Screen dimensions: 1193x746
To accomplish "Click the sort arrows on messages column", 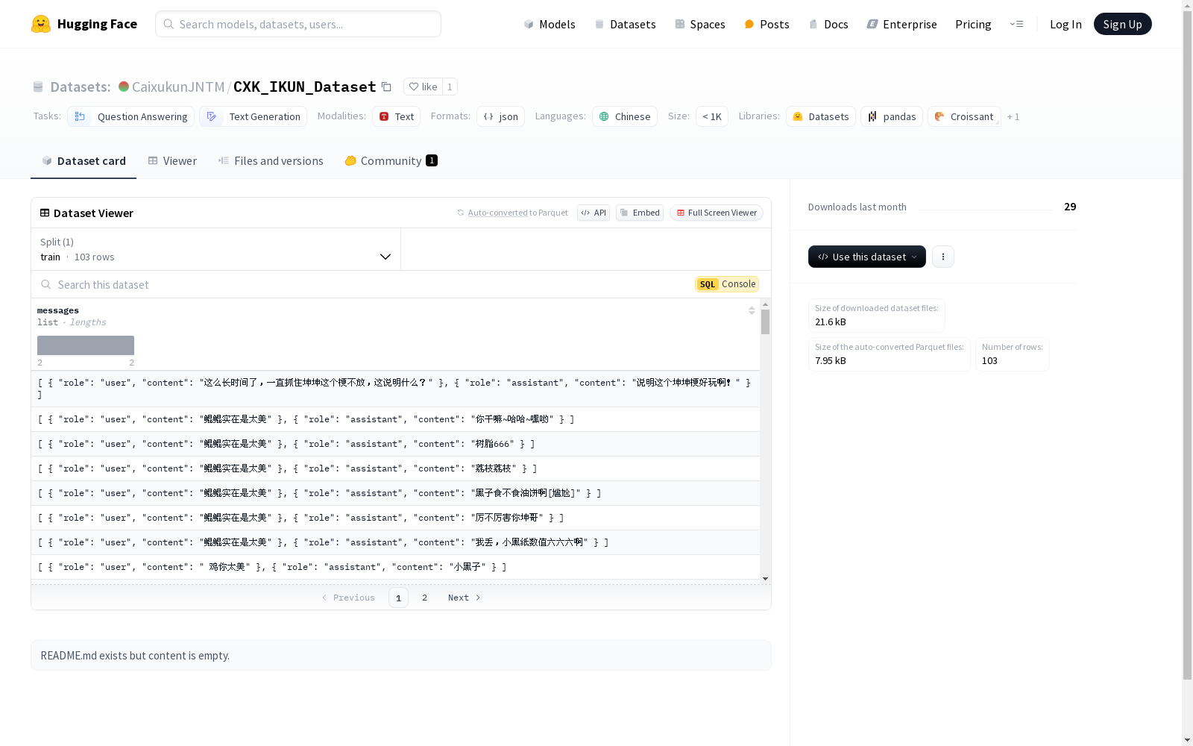I will (752, 310).
